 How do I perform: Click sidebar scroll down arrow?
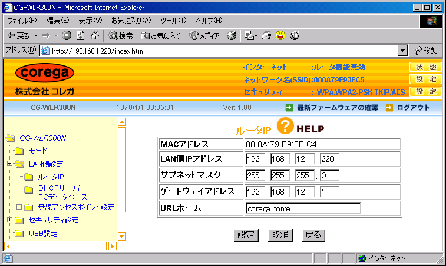122,237
